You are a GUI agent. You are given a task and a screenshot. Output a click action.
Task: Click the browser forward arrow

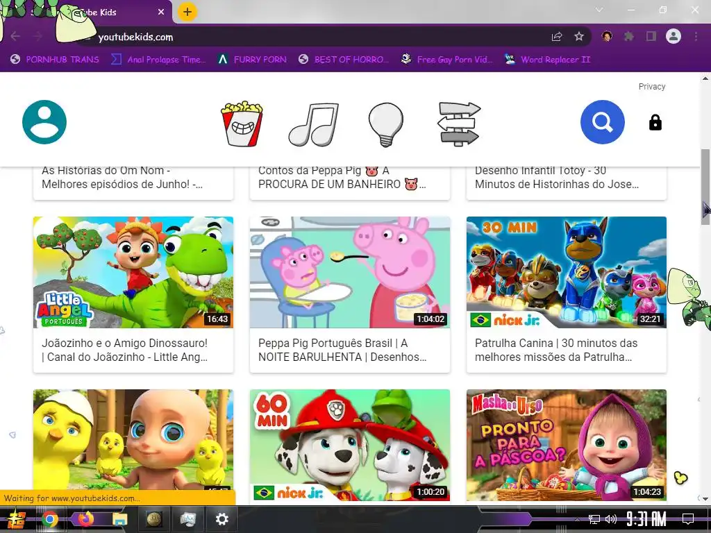point(38,36)
